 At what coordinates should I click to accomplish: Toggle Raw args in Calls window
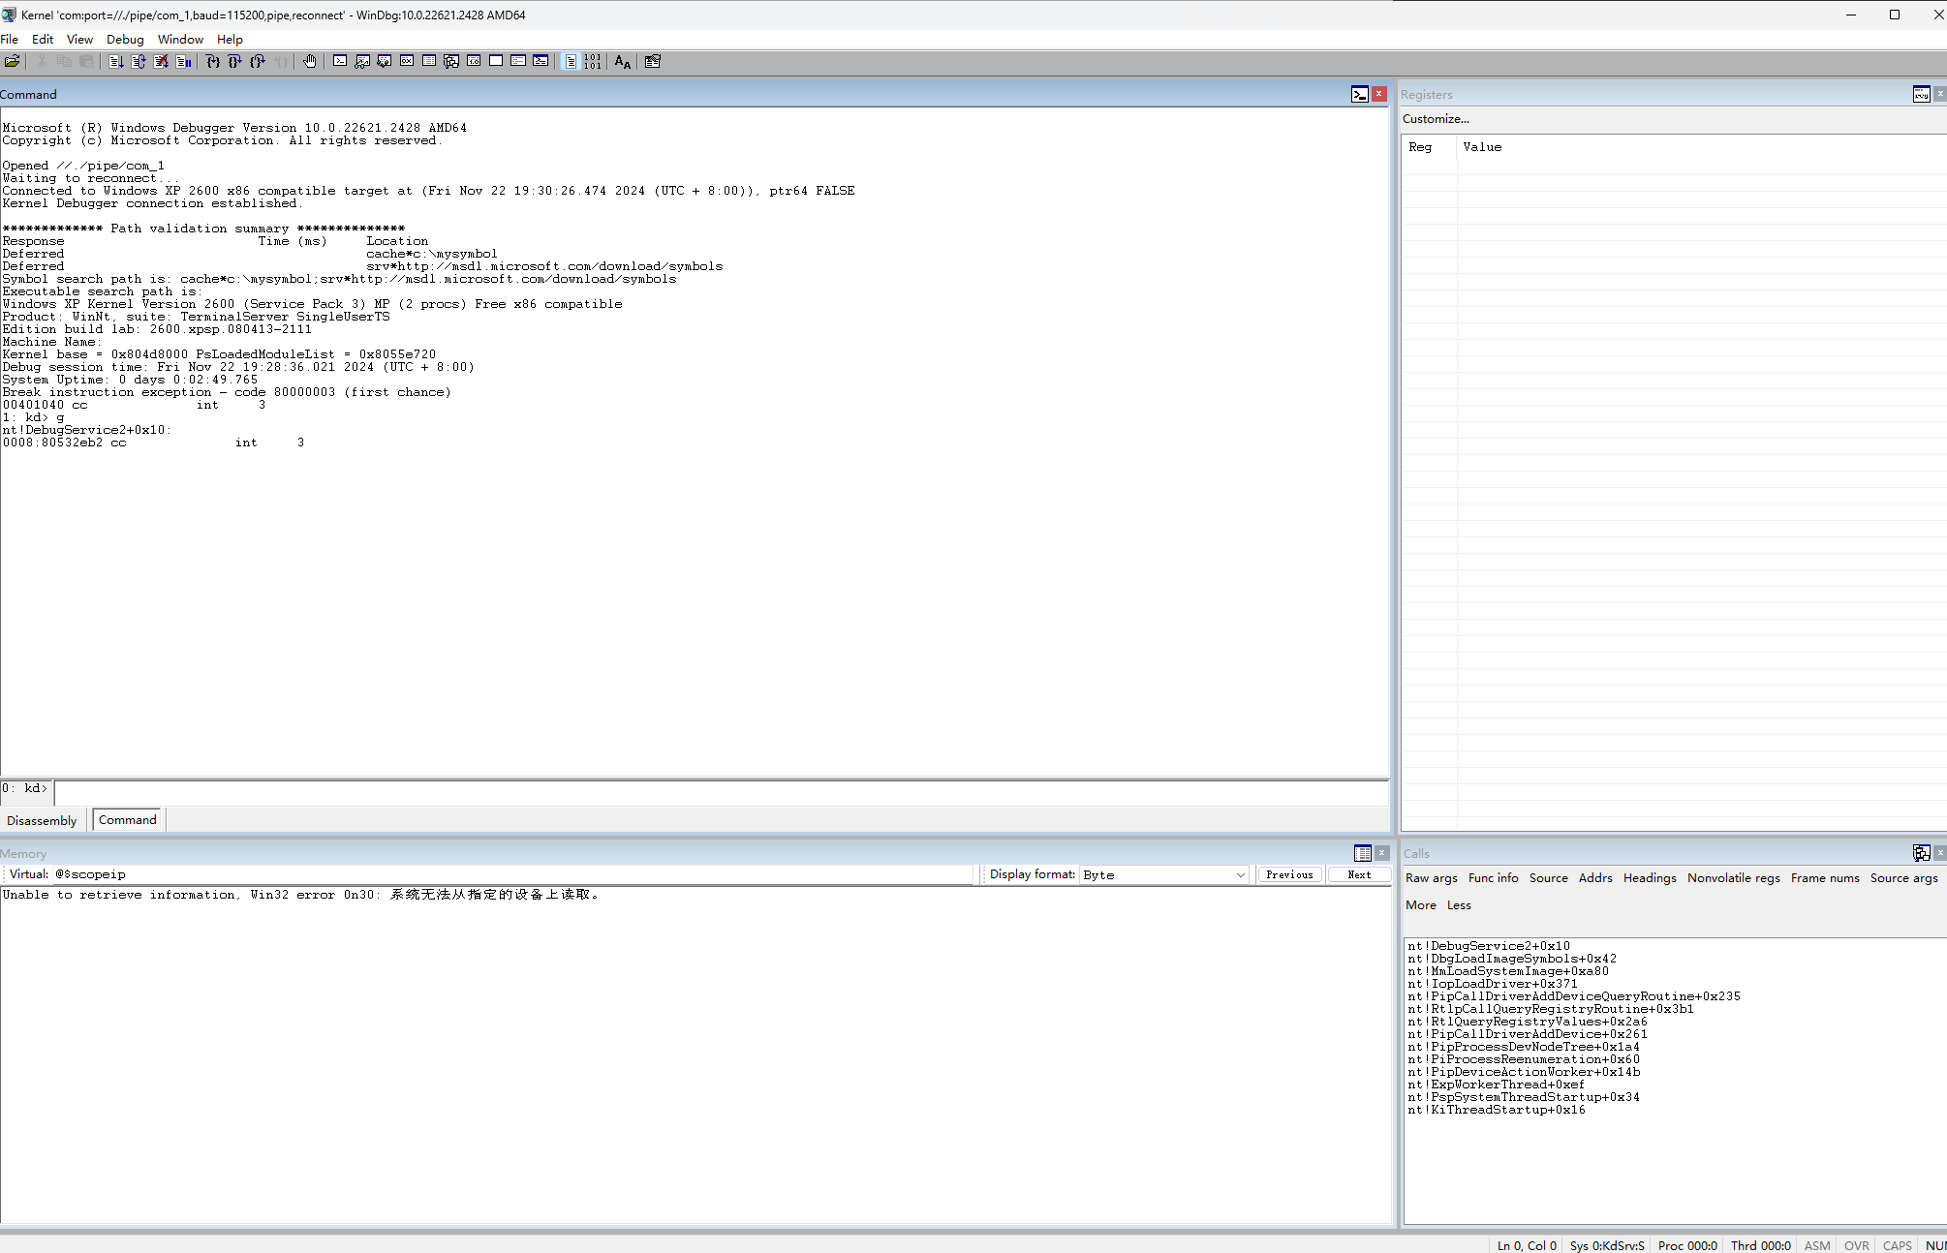pos(1431,877)
